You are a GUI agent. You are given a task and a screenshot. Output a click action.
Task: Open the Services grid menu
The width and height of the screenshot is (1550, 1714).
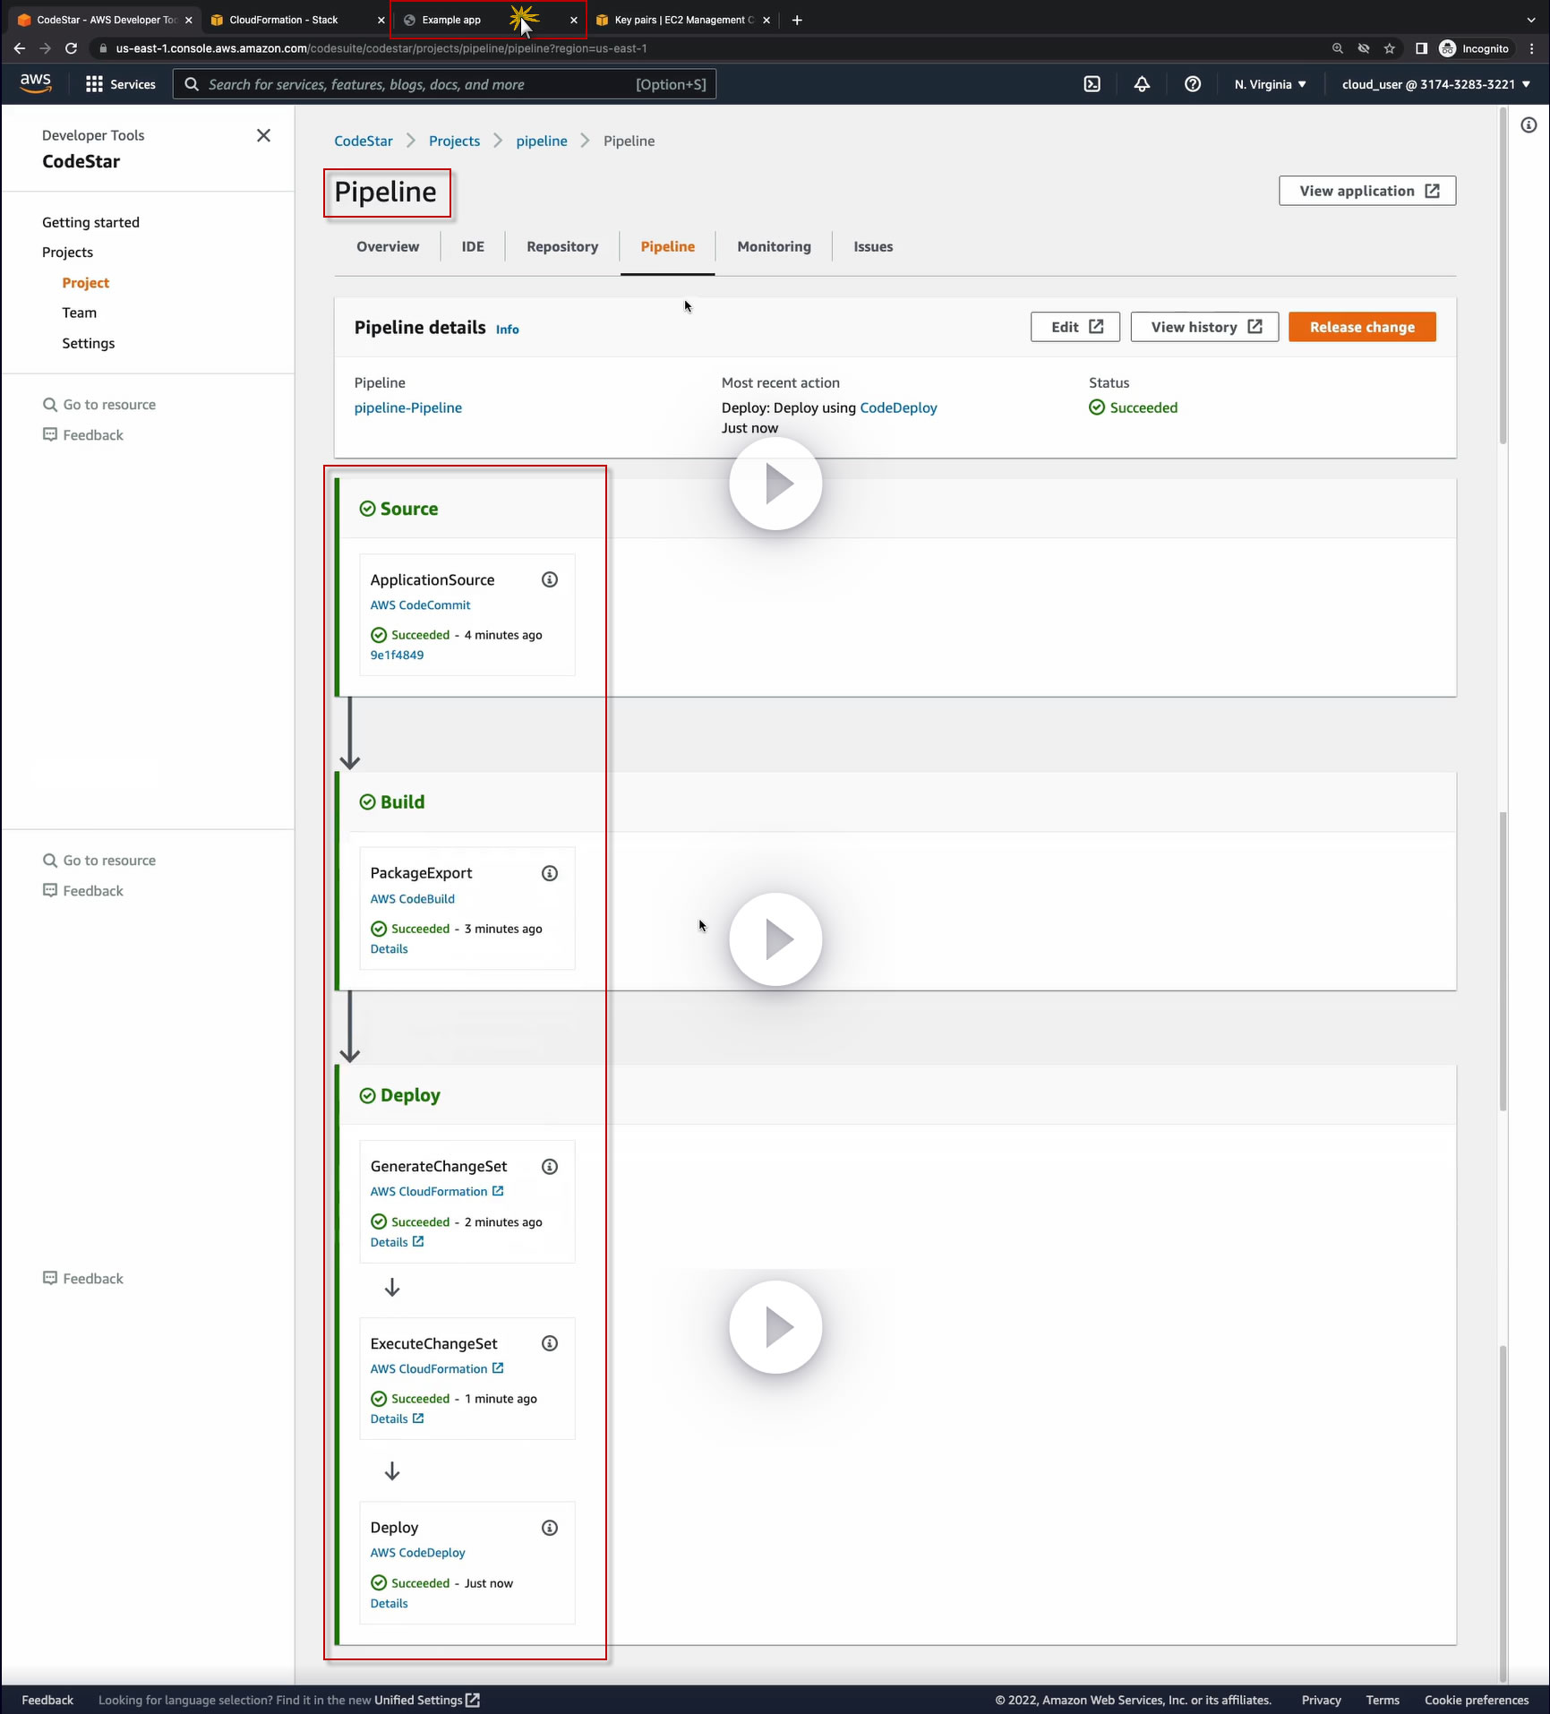pos(120,84)
